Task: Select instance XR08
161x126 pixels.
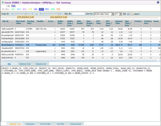Action: tap(58, 9)
